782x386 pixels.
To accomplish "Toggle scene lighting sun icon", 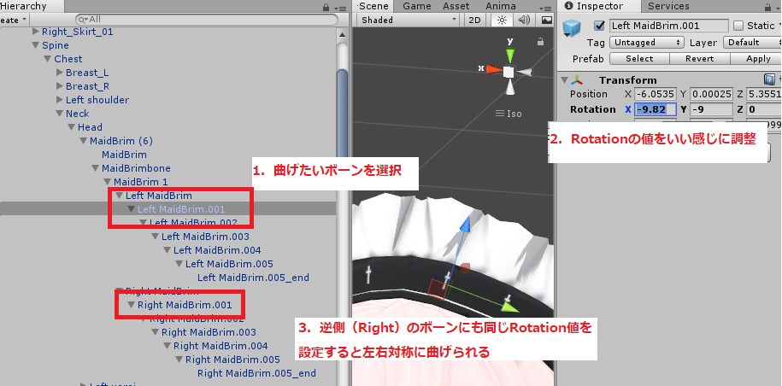I will coord(502,20).
